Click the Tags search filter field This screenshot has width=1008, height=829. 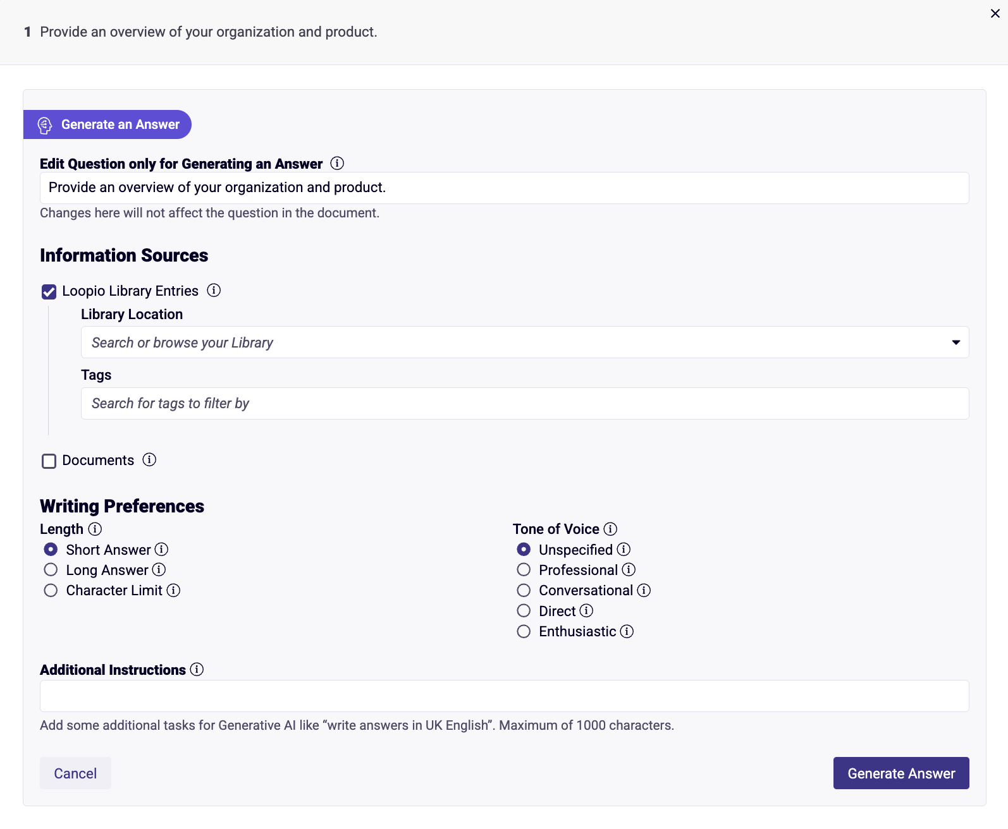524,404
